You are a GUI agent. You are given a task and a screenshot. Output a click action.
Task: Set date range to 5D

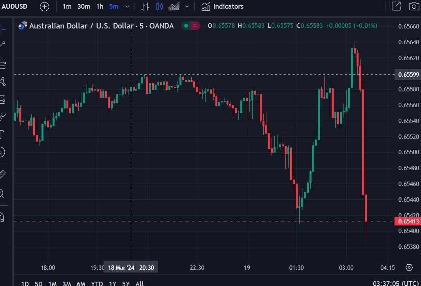coord(38,284)
